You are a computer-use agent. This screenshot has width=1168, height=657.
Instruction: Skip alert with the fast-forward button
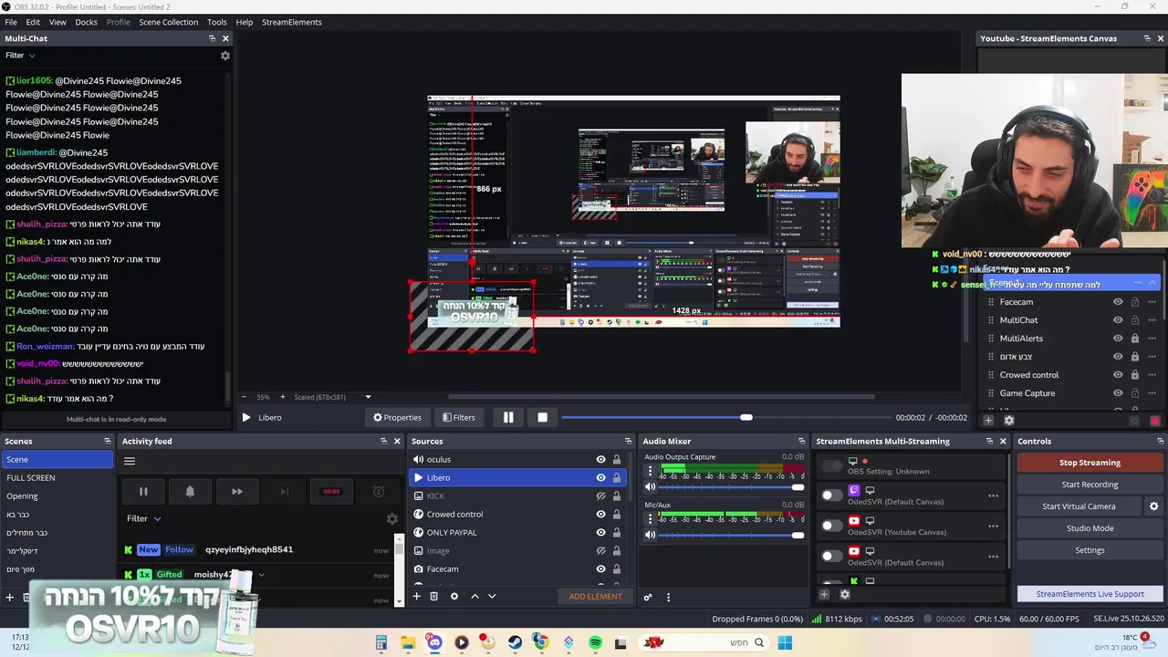coord(237,492)
